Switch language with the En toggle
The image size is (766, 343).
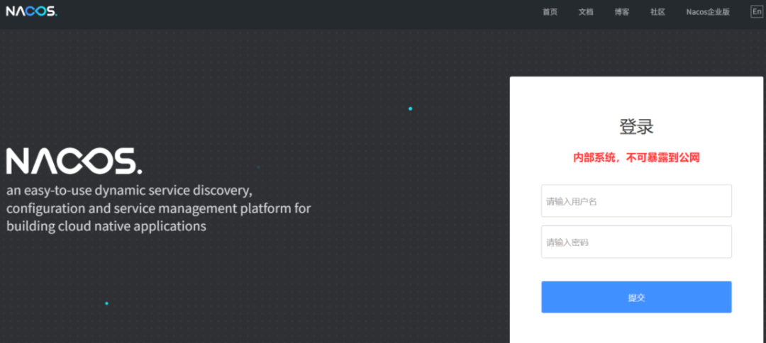757,11
